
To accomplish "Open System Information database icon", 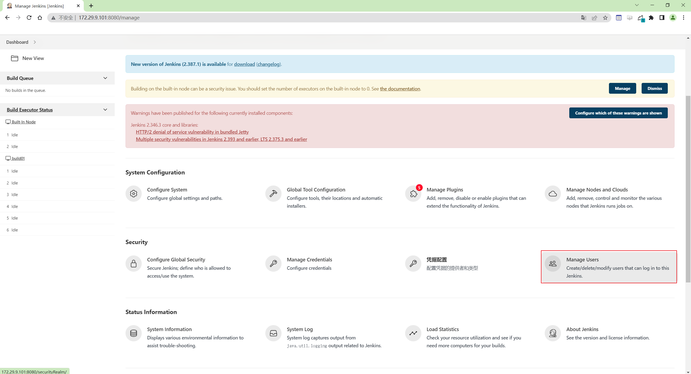I will 133,333.
